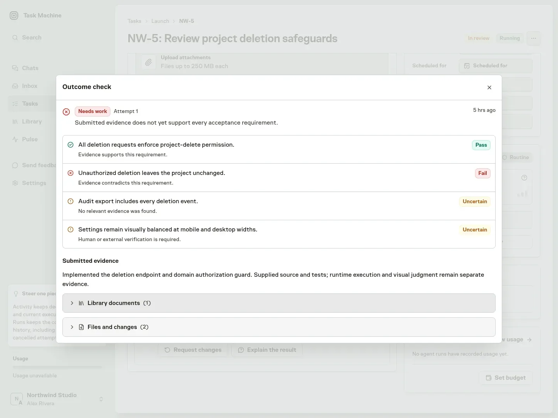Click the Needs work badge
This screenshot has height=418, width=558.
click(x=93, y=111)
